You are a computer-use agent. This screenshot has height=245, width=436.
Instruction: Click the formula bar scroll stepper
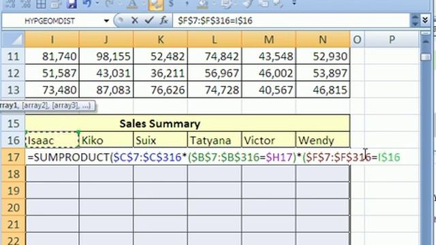415,20
